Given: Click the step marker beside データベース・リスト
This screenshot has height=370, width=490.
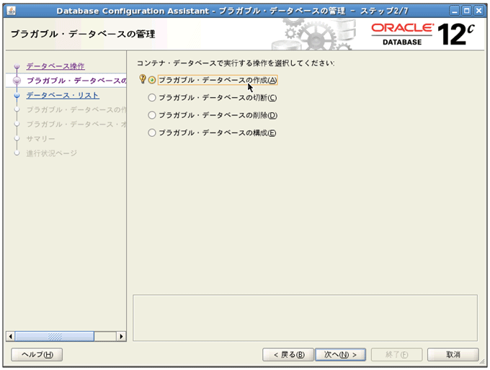Looking at the screenshot, I should coord(17,95).
